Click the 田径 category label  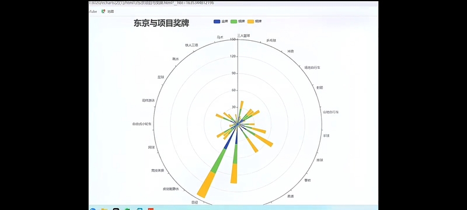(194, 202)
